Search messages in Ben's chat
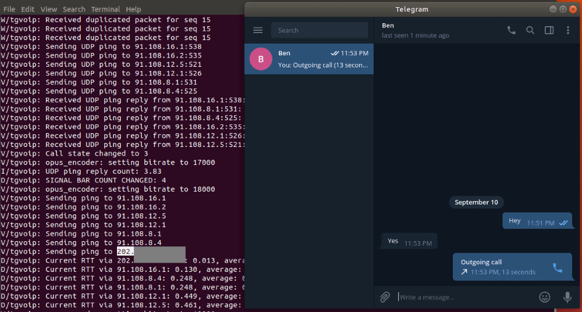The height and width of the screenshot is (312, 582). [x=530, y=30]
